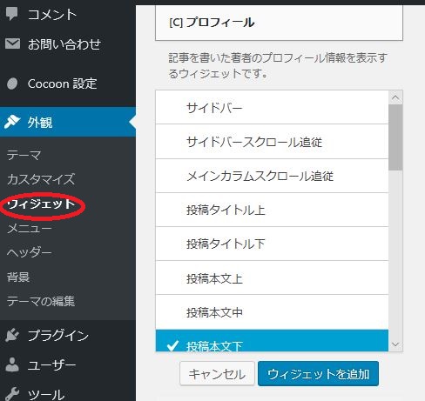
Task: Select 投稿本文中 from the area list
Action: click(x=272, y=312)
